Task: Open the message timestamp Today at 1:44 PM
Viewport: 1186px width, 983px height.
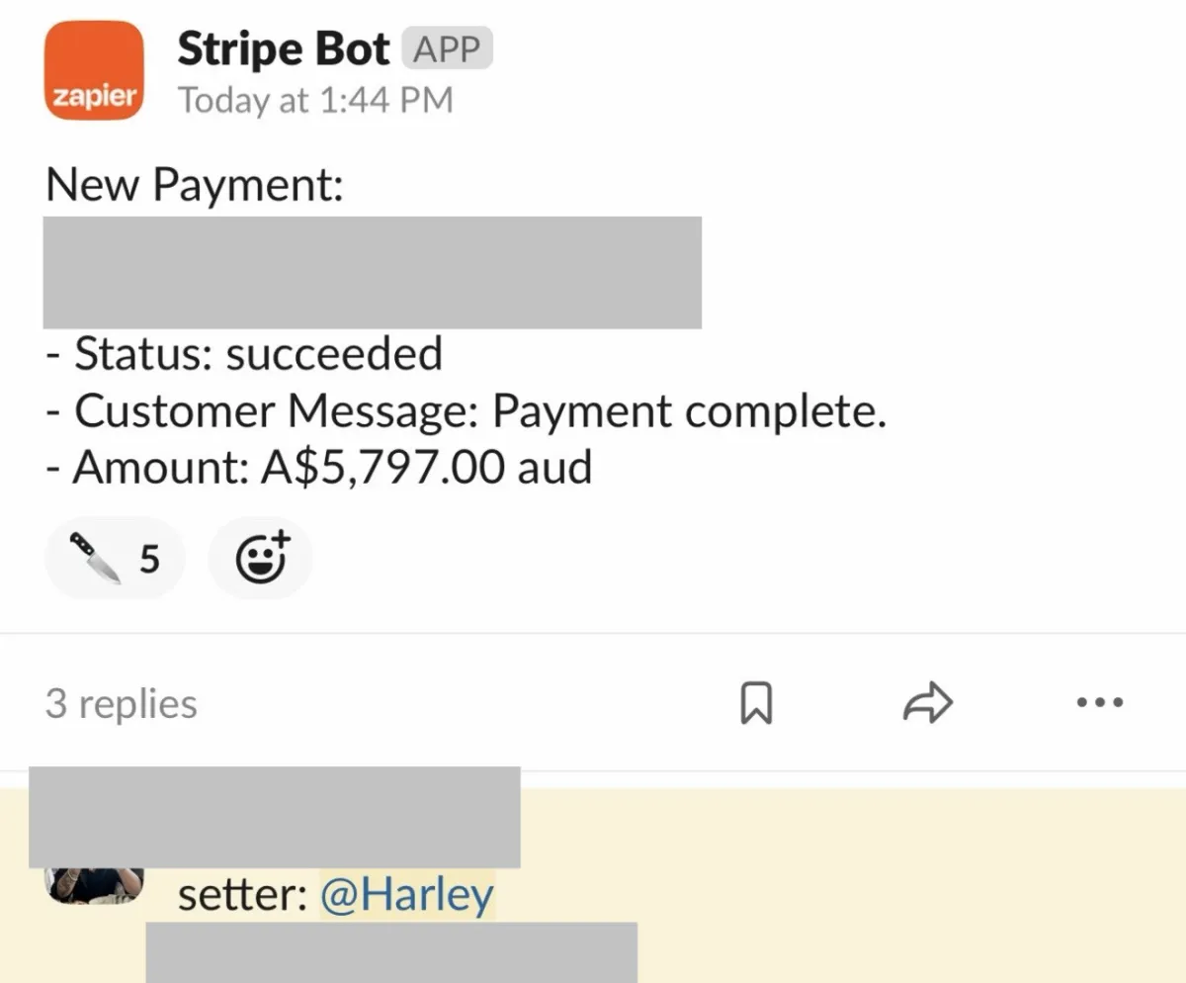Action: (315, 101)
